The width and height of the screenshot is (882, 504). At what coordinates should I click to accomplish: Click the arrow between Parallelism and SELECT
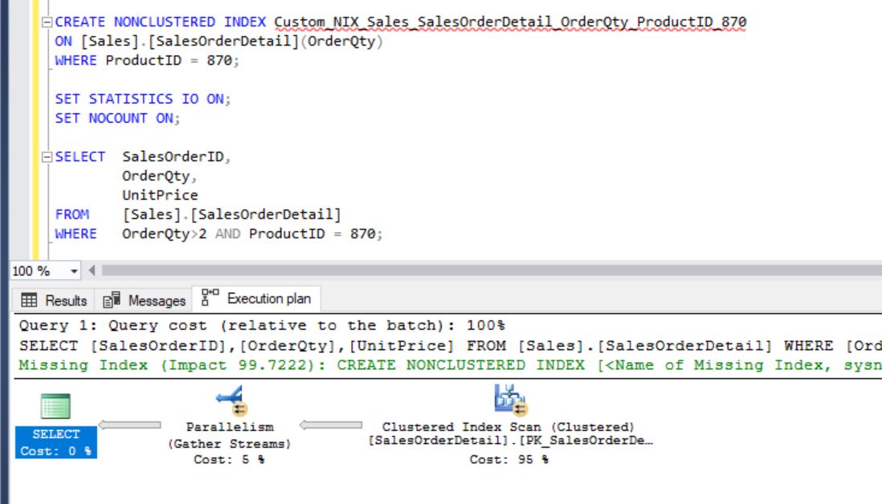coord(130,425)
